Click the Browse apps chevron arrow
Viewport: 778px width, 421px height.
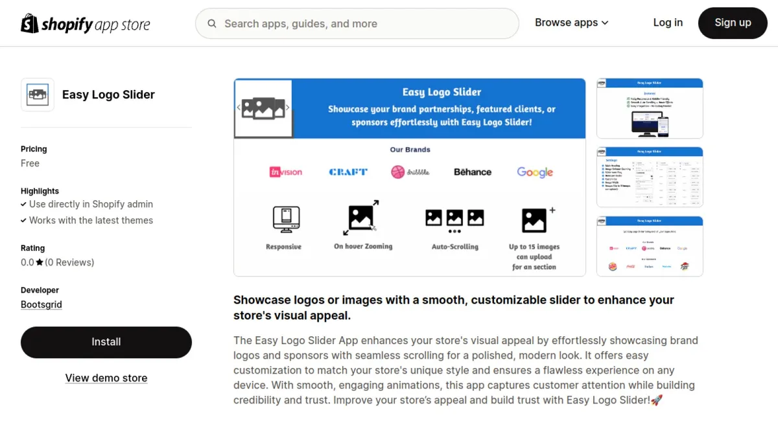pos(605,23)
